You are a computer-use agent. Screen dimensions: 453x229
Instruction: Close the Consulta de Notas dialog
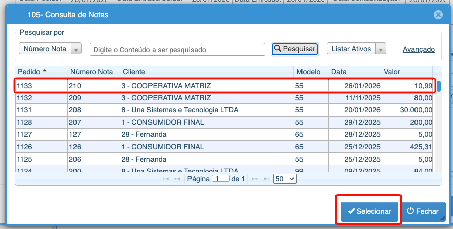[x=438, y=15]
